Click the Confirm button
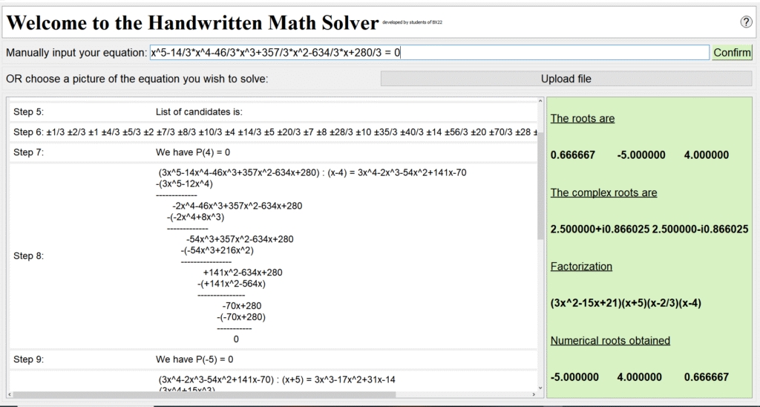Image resolution: width=760 pixels, height=407 pixels. coord(732,53)
